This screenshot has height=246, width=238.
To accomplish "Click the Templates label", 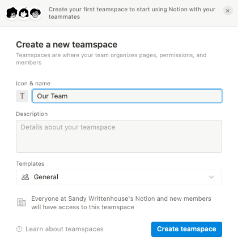I will (x=30, y=163).
